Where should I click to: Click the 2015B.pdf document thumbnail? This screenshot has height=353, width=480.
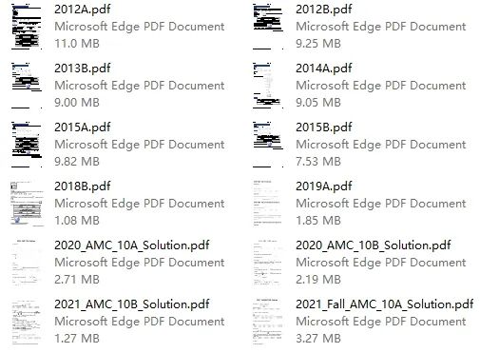click(x=268, y=145)
